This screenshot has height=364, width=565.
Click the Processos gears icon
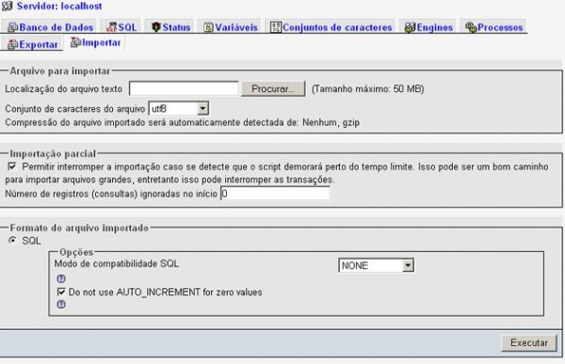471,27
